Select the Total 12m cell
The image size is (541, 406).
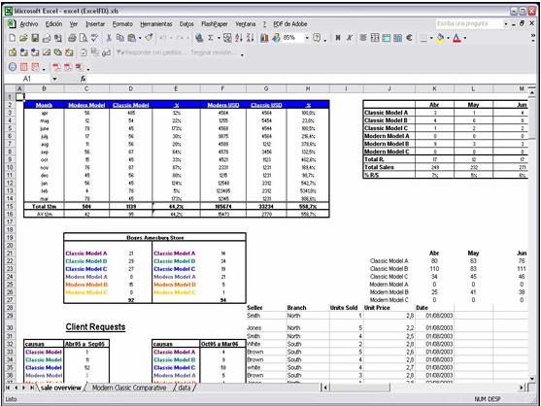pos(44,206)
